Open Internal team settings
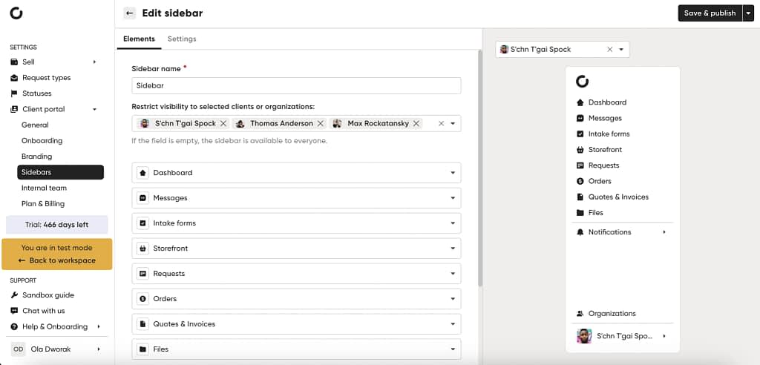Viewport: 760px width, 365px height. (44, 188)
